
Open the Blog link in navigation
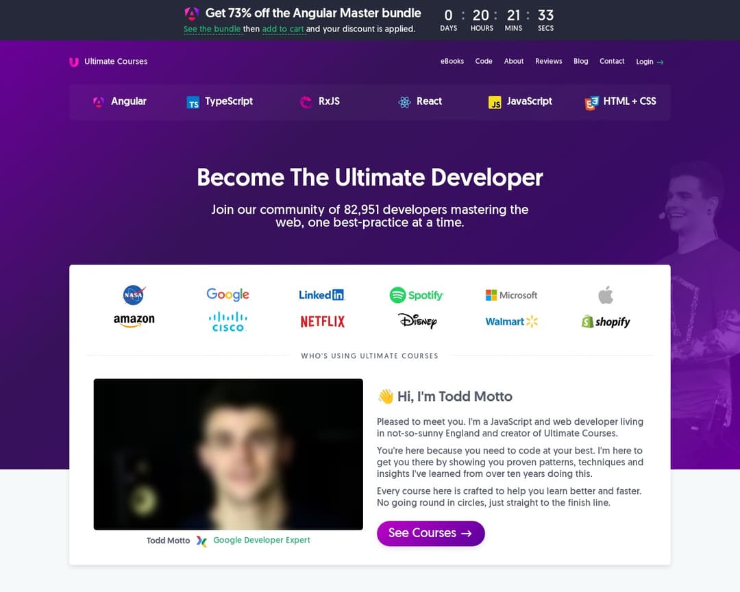(x=580, y=62)
